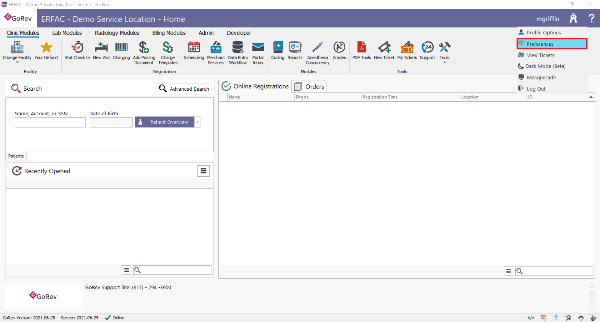This screenshot has height=322, width=600.
Task: Click the crossed-out bug icon in status bar
Action: pyautogui.click(x=568, y=318)
